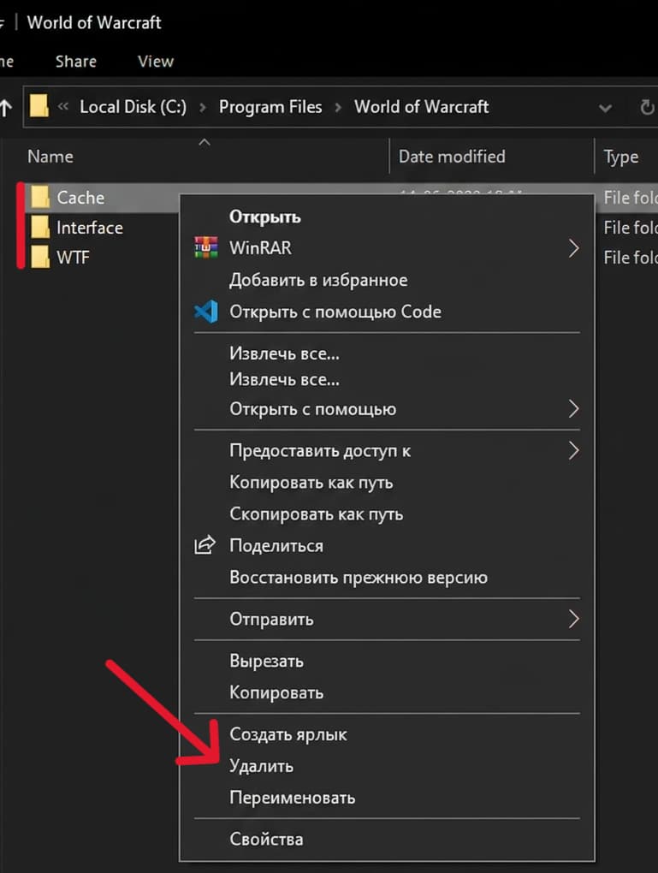The image size is (658, 873).
Task: Click the WinRAR icon in context menu
Action: 205,247
